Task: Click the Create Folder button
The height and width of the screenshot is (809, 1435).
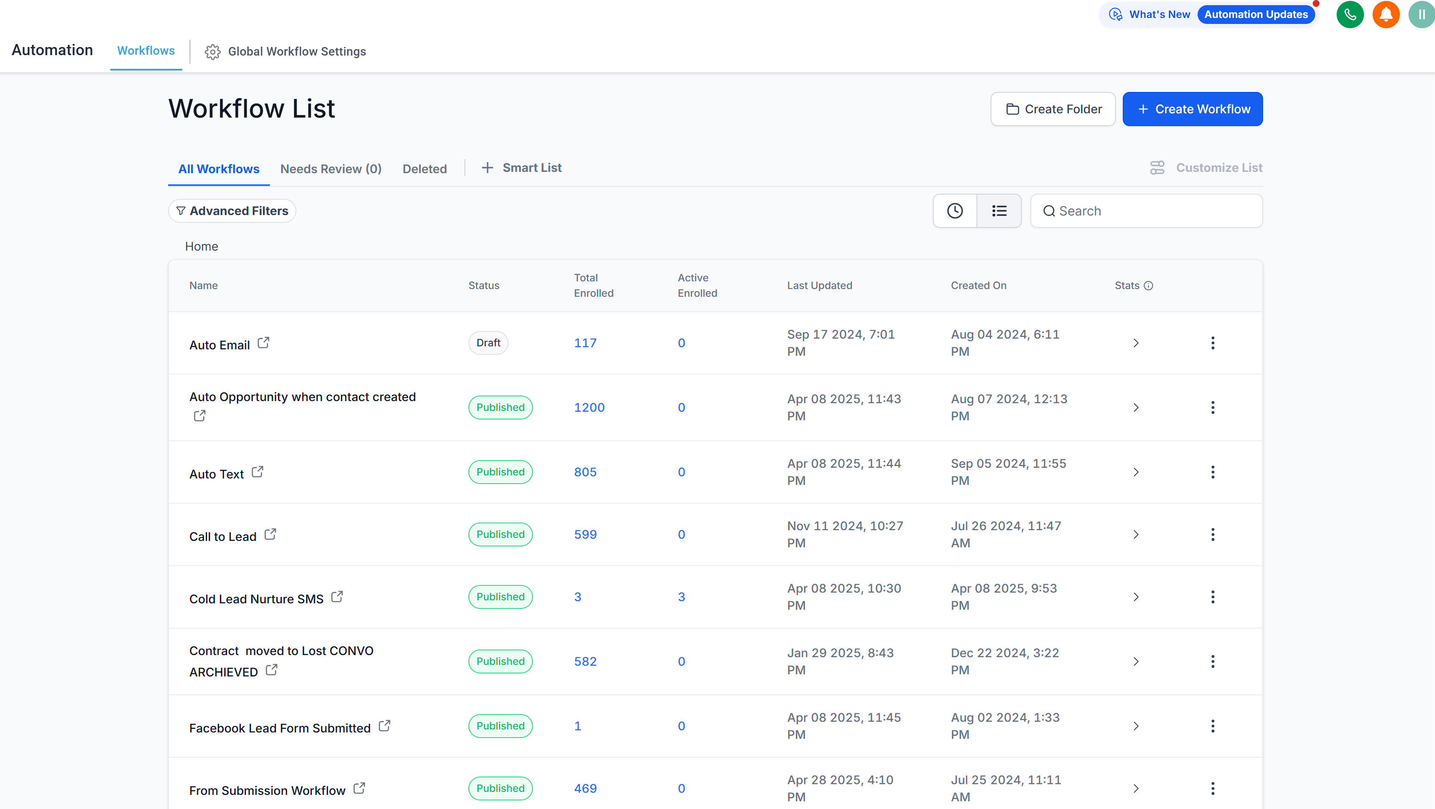Action: pos(1053,109)
